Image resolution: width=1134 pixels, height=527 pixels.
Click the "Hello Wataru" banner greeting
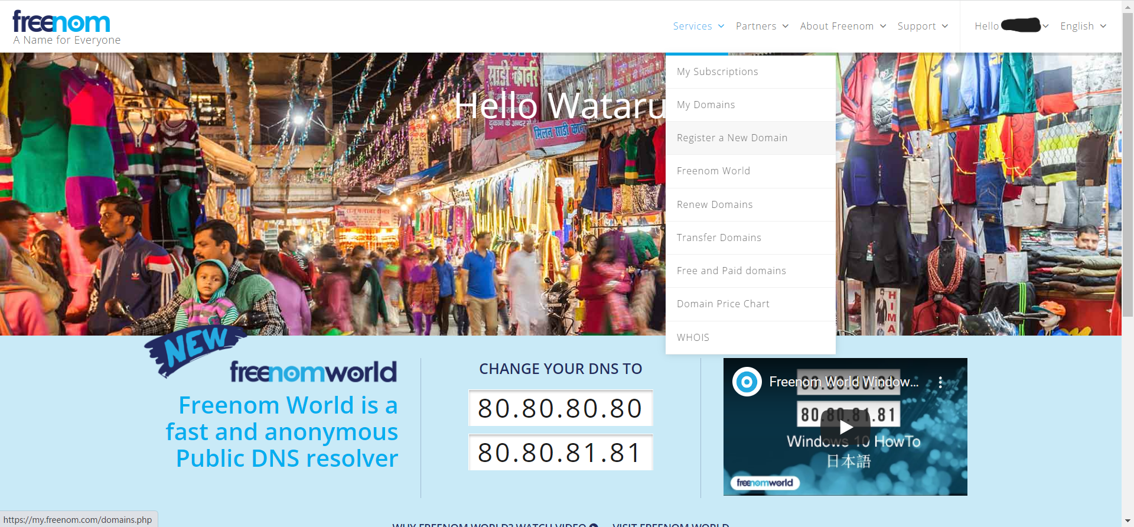coord(560,106)
